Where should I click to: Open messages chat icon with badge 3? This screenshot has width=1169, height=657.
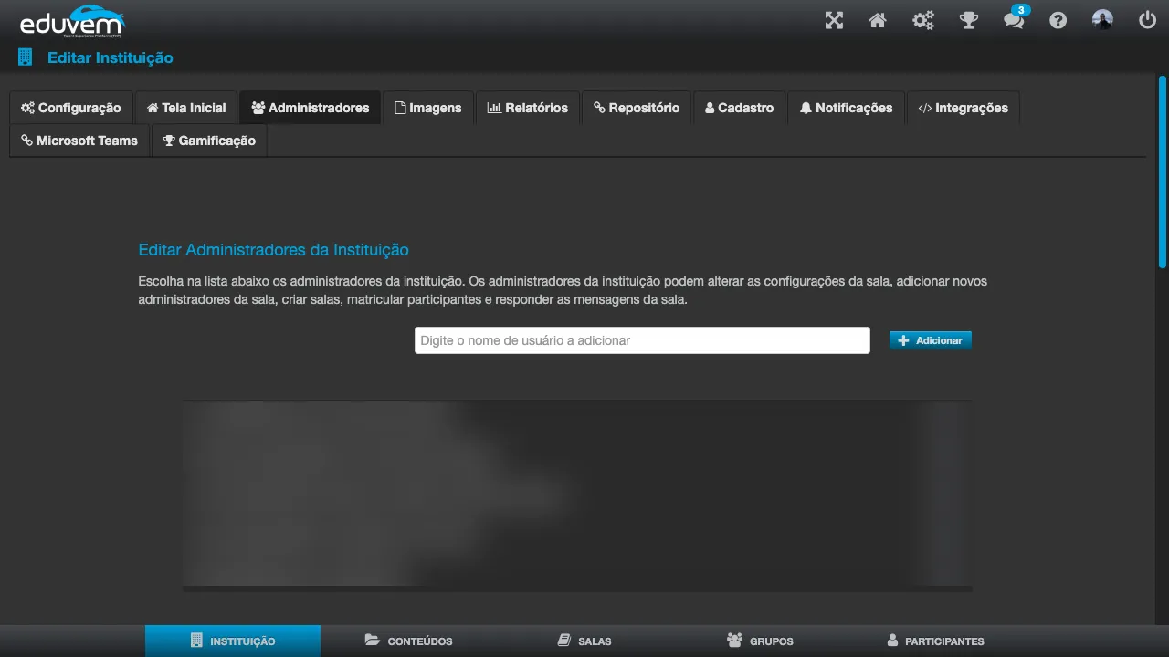(1015, 18)
